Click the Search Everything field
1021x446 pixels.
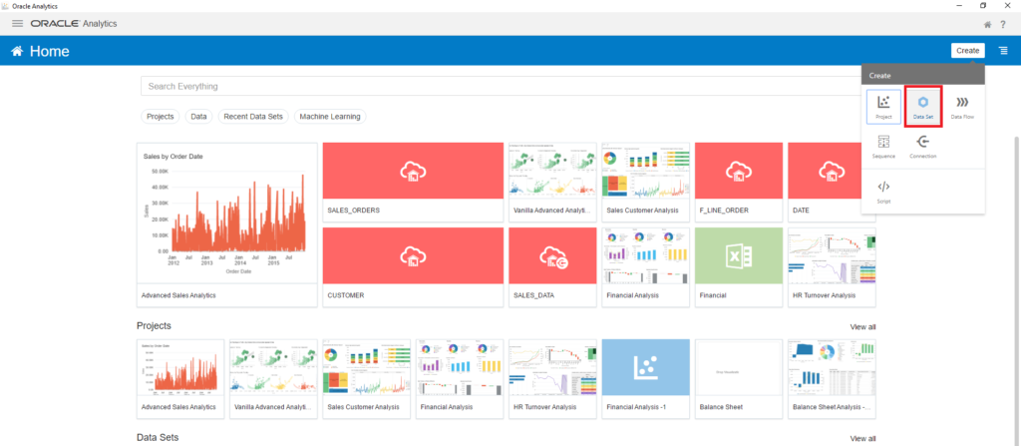point(501,86)
